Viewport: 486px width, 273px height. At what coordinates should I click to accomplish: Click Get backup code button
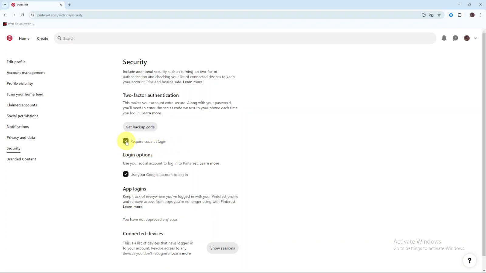[x=140, y=127]
